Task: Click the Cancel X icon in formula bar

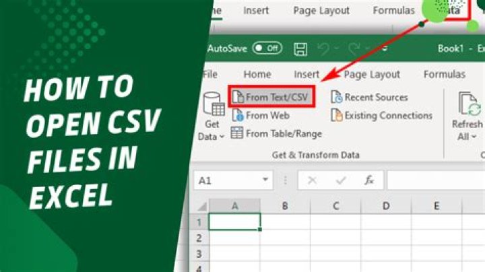Action: coord(312,180)
